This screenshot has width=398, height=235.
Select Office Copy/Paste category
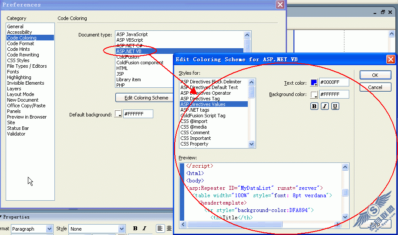pos(27,106)
